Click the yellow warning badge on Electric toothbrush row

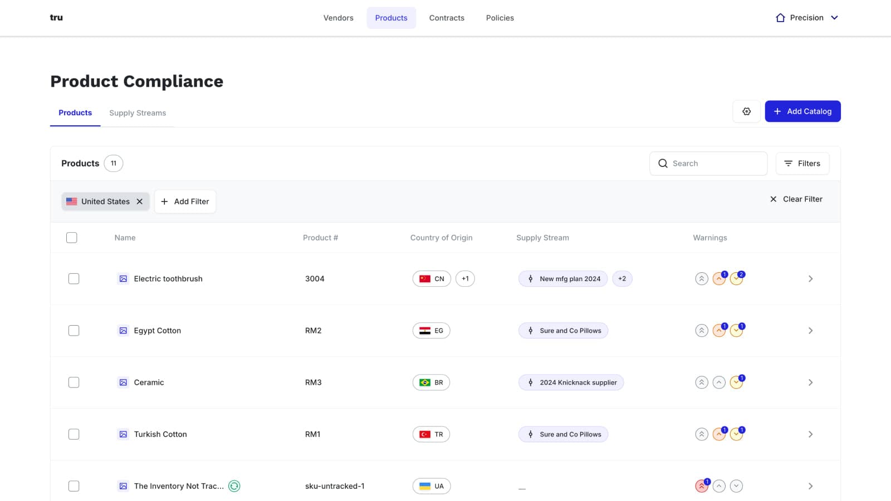(736, 279)
